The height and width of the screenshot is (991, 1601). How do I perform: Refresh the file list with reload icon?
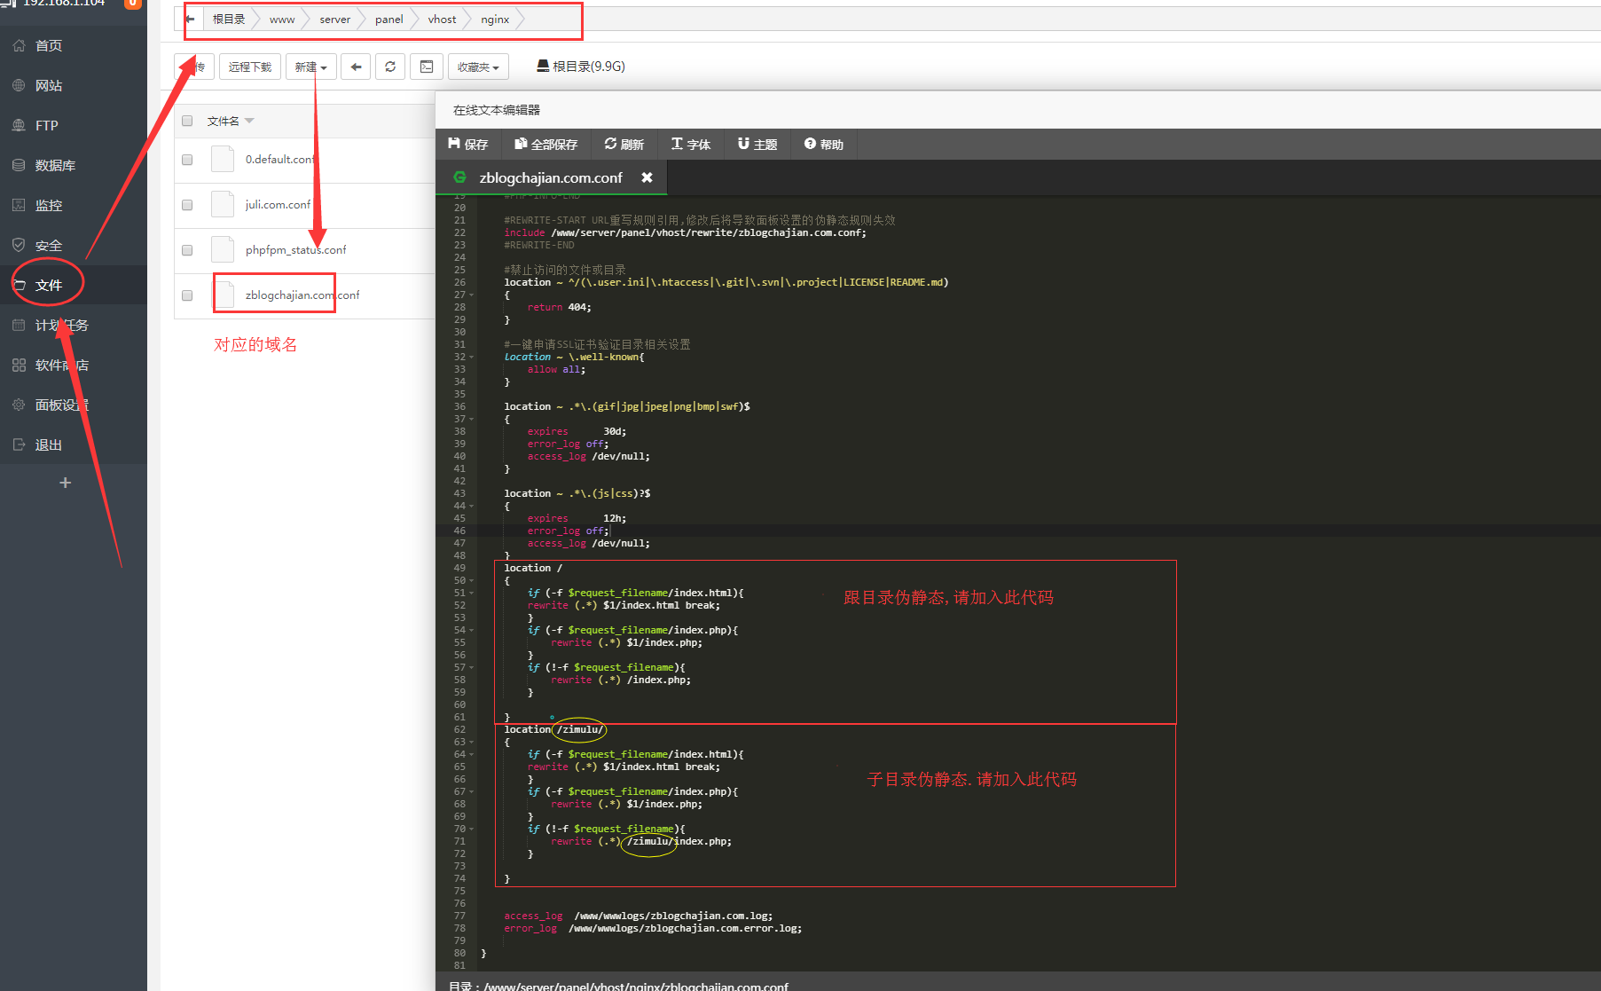point(390,67)
